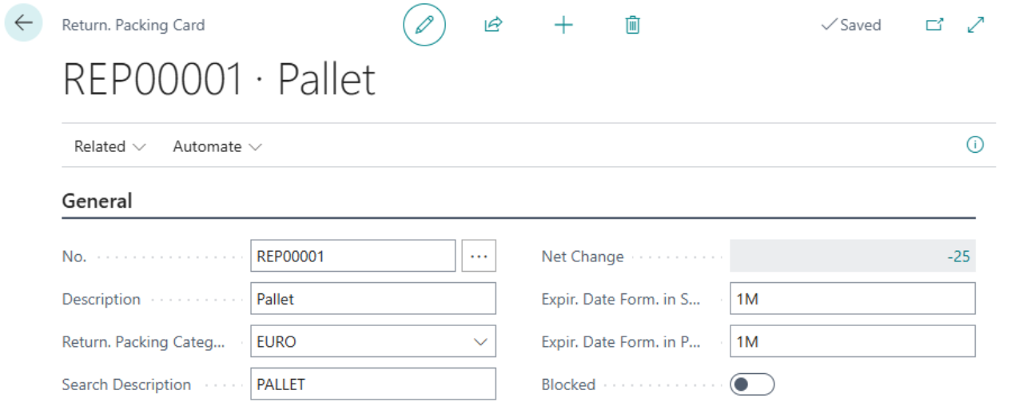Click the Expir. Date Form. in P... field
1023x418 pixels.
852,342
